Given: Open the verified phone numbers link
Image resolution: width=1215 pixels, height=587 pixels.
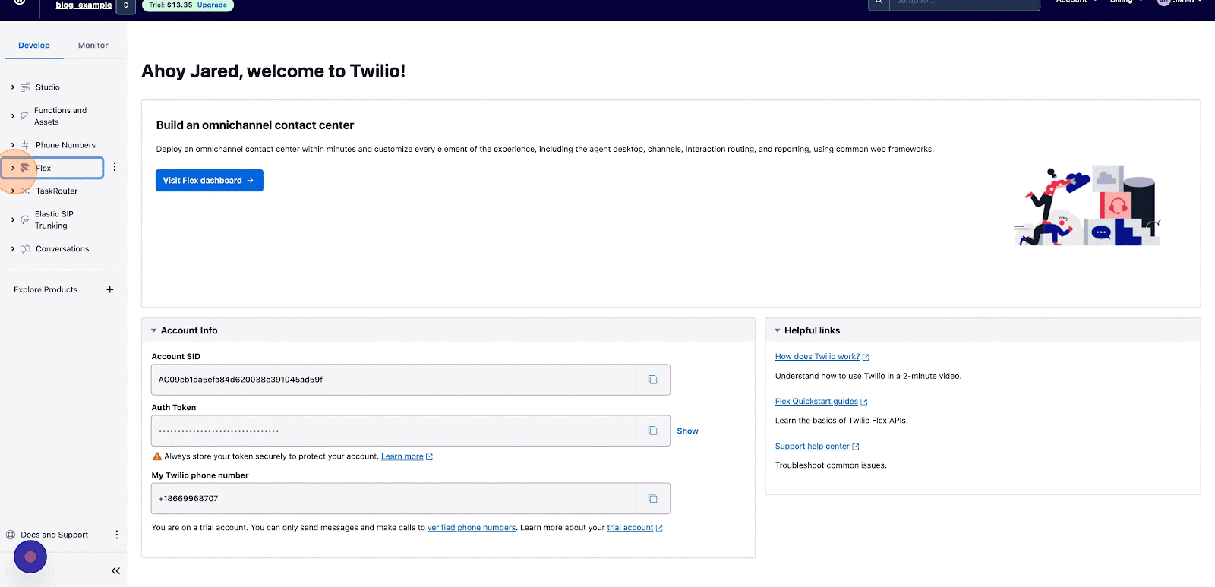Looking at the screenshot, I should 472,528.
